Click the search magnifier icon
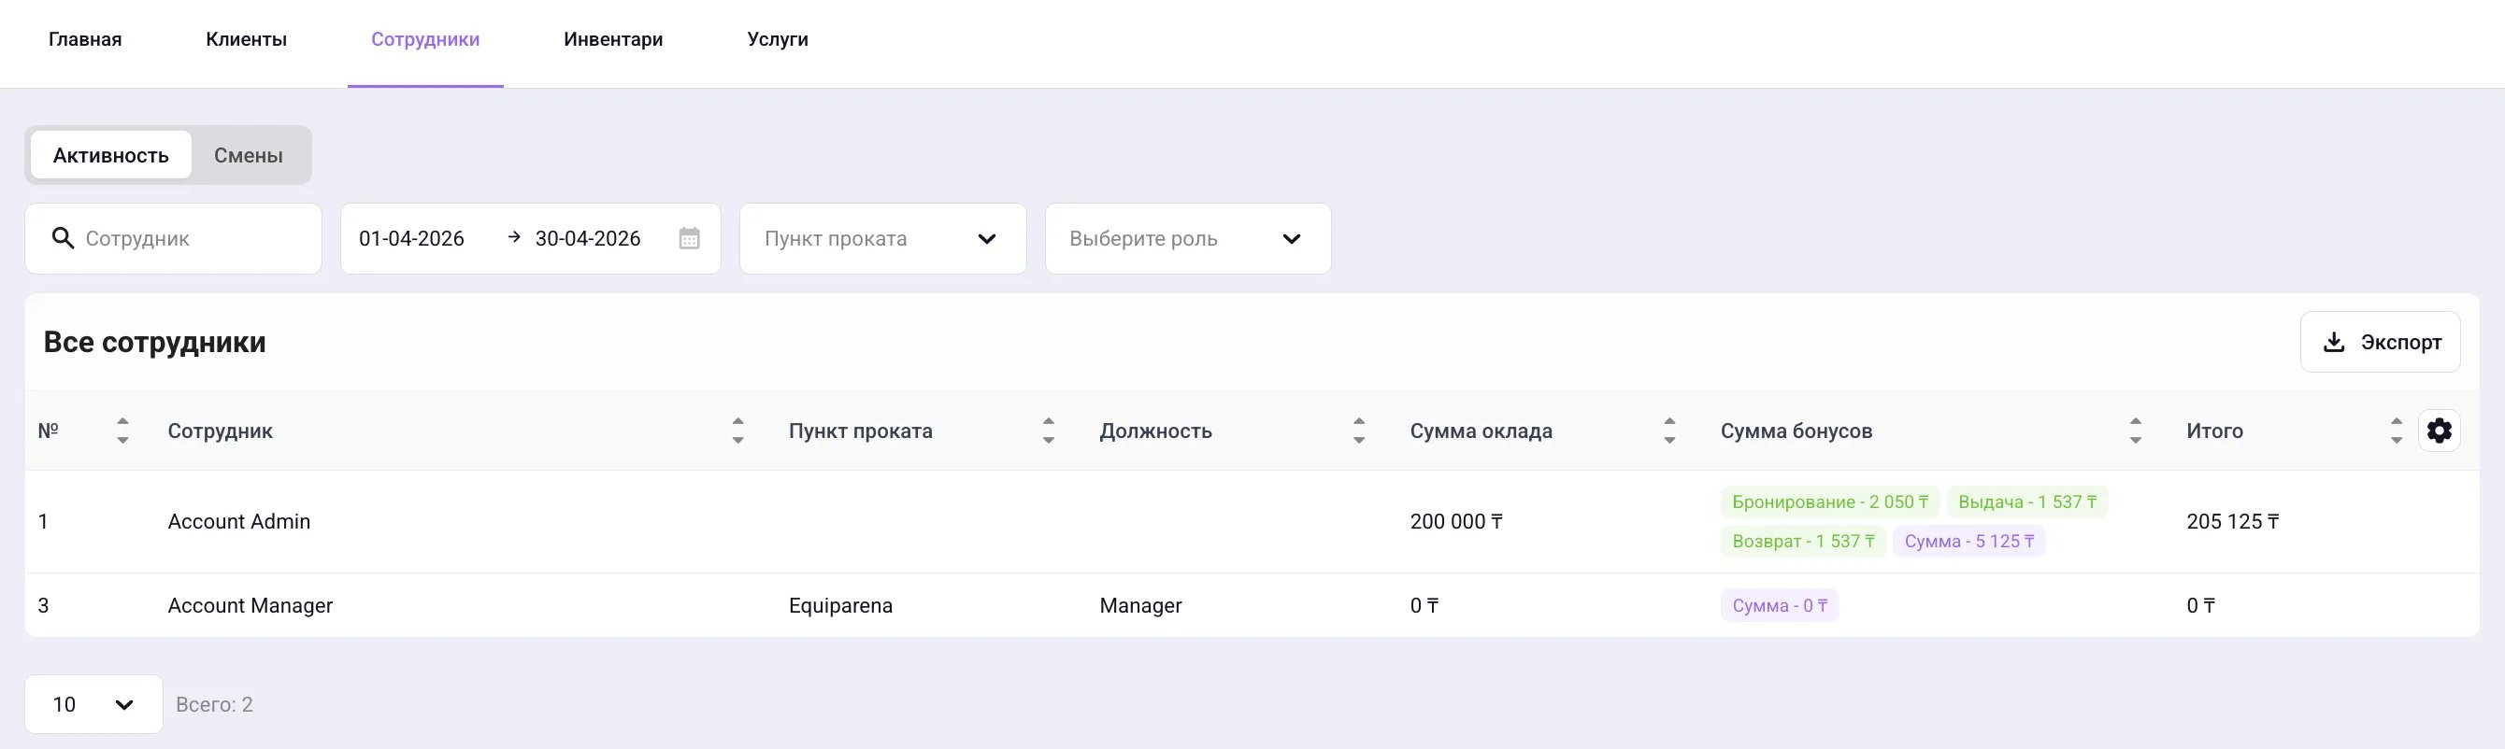Viewport: 2505px width, 749px height. tap(63, 238)
